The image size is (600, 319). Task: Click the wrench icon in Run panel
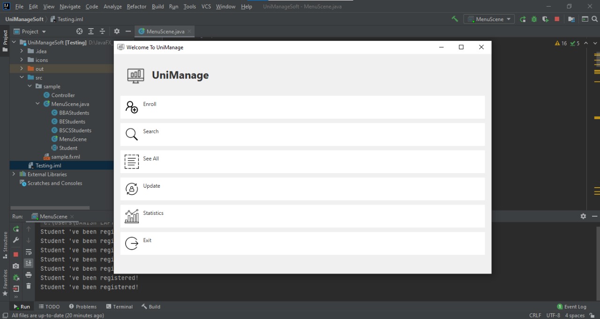pyautogui.click(x=16, y=240)
